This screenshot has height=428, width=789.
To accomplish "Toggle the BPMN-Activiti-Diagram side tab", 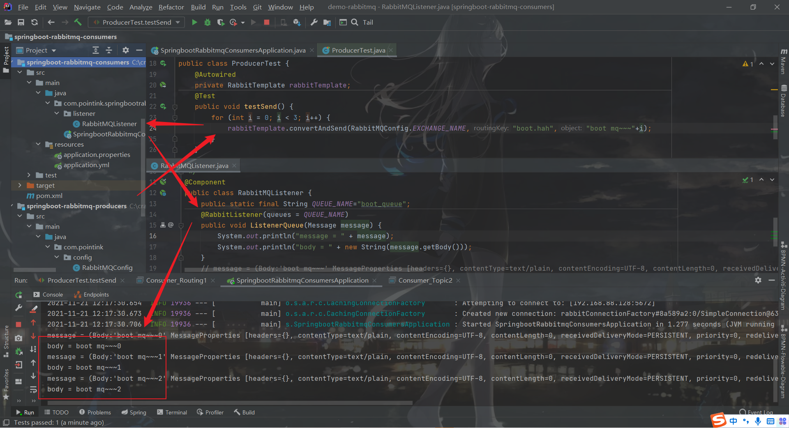I will click(x=783, y=276).
